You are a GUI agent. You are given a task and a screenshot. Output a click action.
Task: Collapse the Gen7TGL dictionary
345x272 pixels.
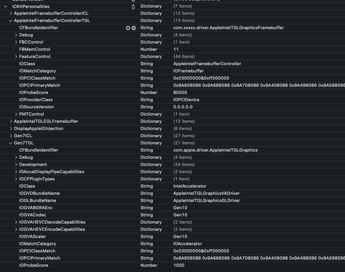click(10, 143)
